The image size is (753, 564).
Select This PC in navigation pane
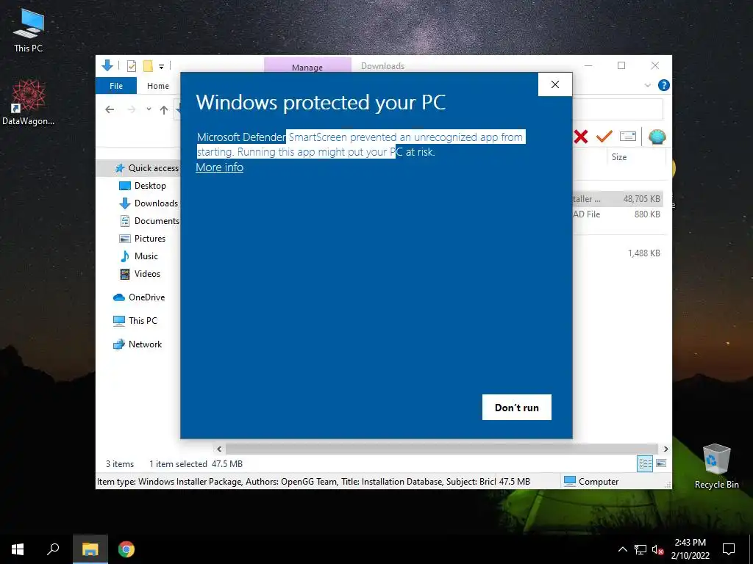click(135, 321)
